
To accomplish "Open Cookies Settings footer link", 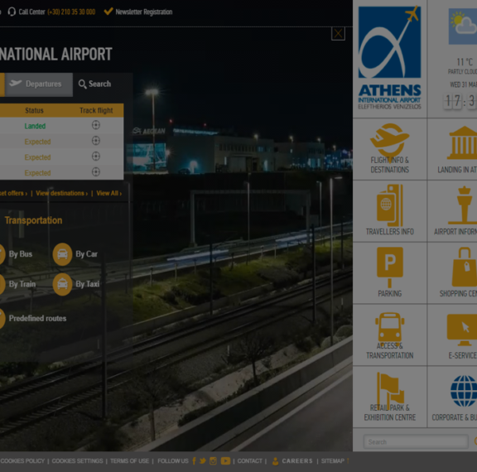I will [77, 461].
